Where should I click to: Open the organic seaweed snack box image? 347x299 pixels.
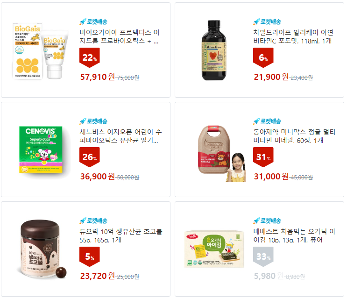click(214, 249)
